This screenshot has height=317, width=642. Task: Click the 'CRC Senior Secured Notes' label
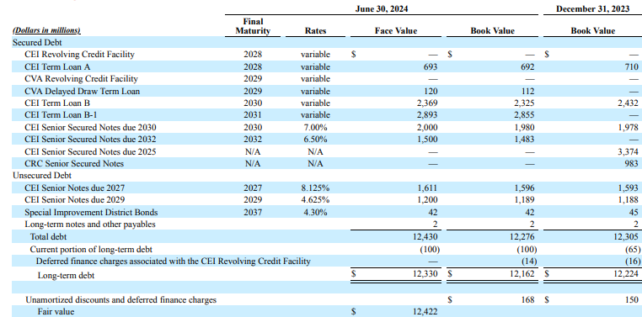point(74,163)
